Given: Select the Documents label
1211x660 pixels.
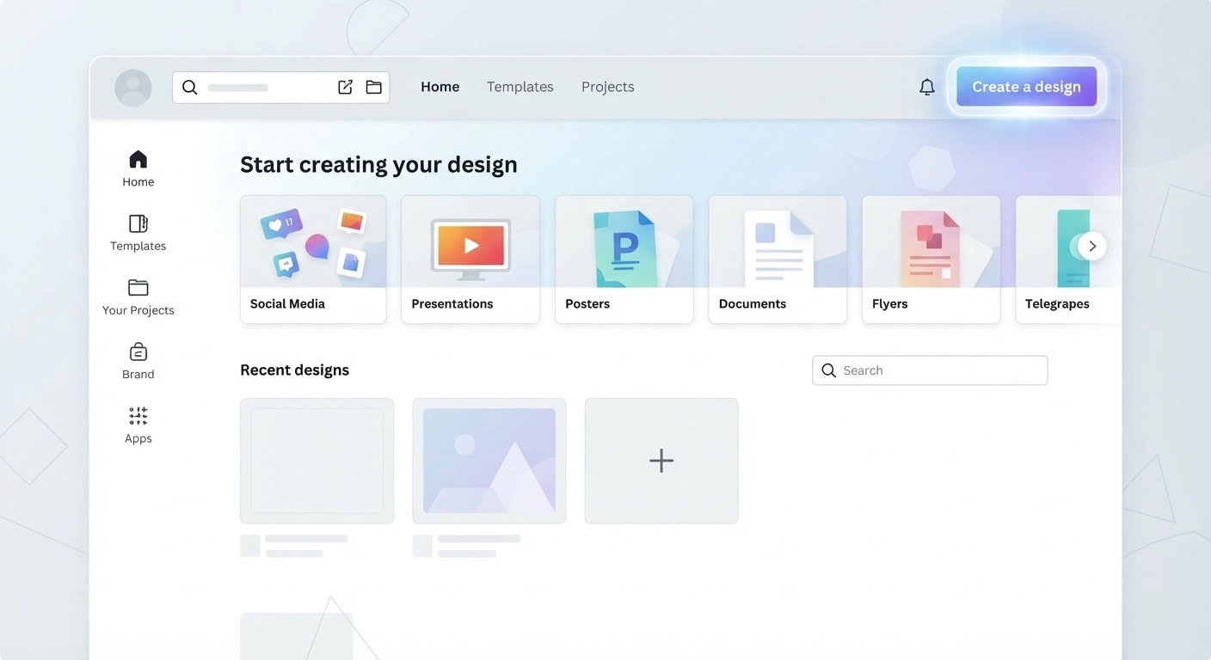Looking at the screenshot, I should pyautogui.click(x=753, y=304).
